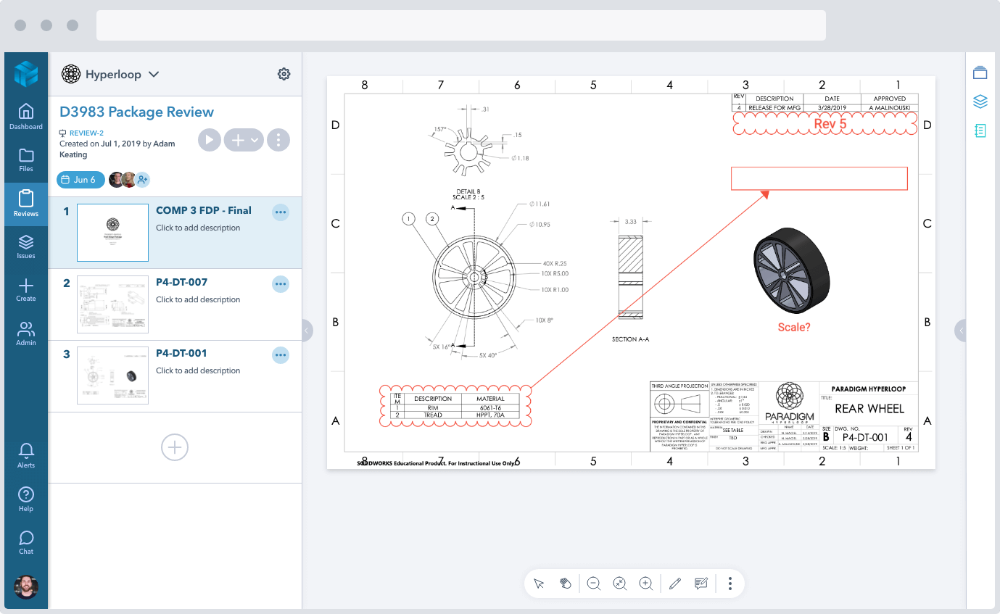
Task: Add description to P4-DT-007
Action: (x=198, y=299)
